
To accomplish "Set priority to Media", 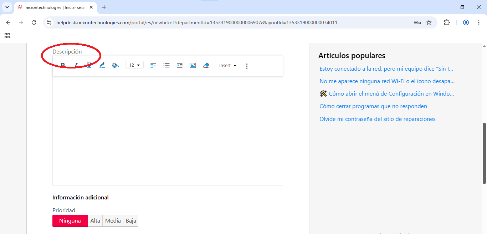I will 113,221.
